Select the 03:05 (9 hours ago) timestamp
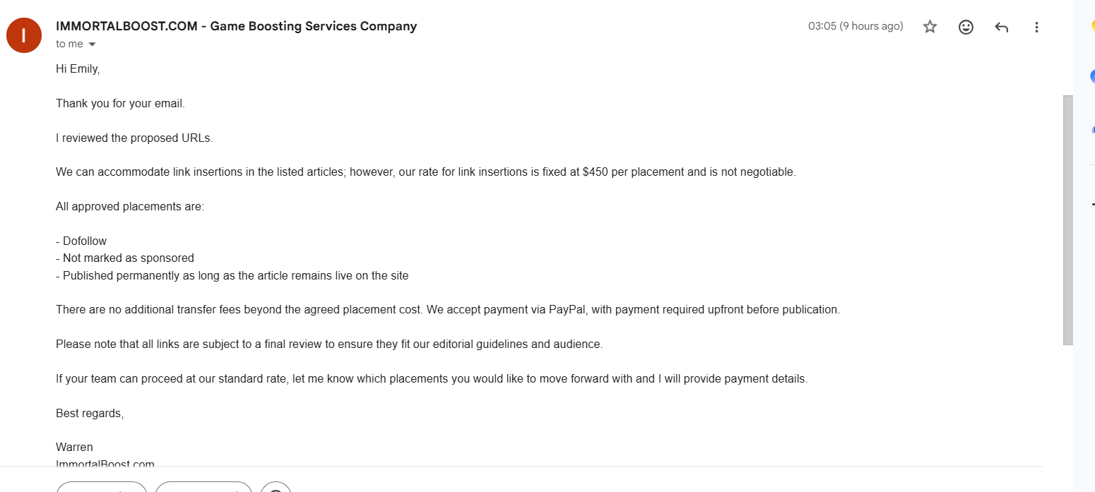The image size is (1095, 492). pos(856,26)
